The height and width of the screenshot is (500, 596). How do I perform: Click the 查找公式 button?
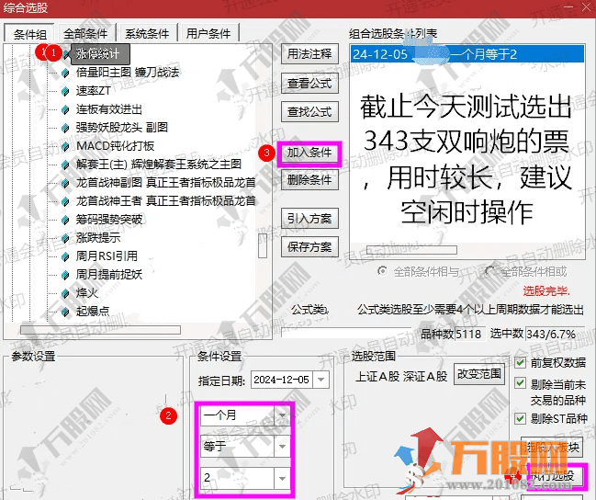click(x=309, y=112)
